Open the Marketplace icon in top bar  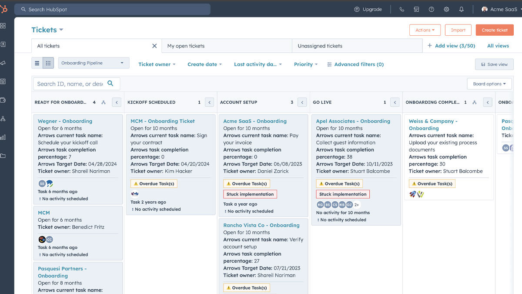point(416,9)
